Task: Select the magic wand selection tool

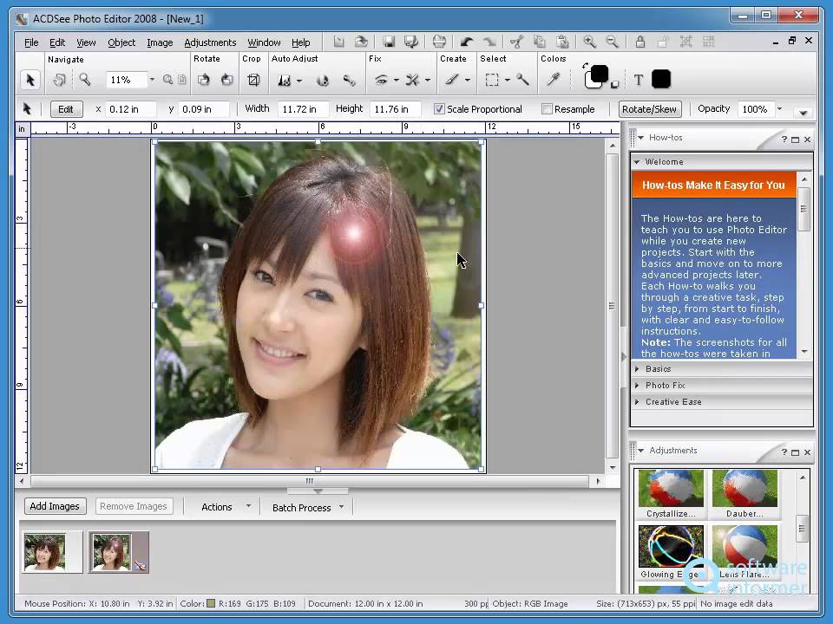Action: point(522,80)
